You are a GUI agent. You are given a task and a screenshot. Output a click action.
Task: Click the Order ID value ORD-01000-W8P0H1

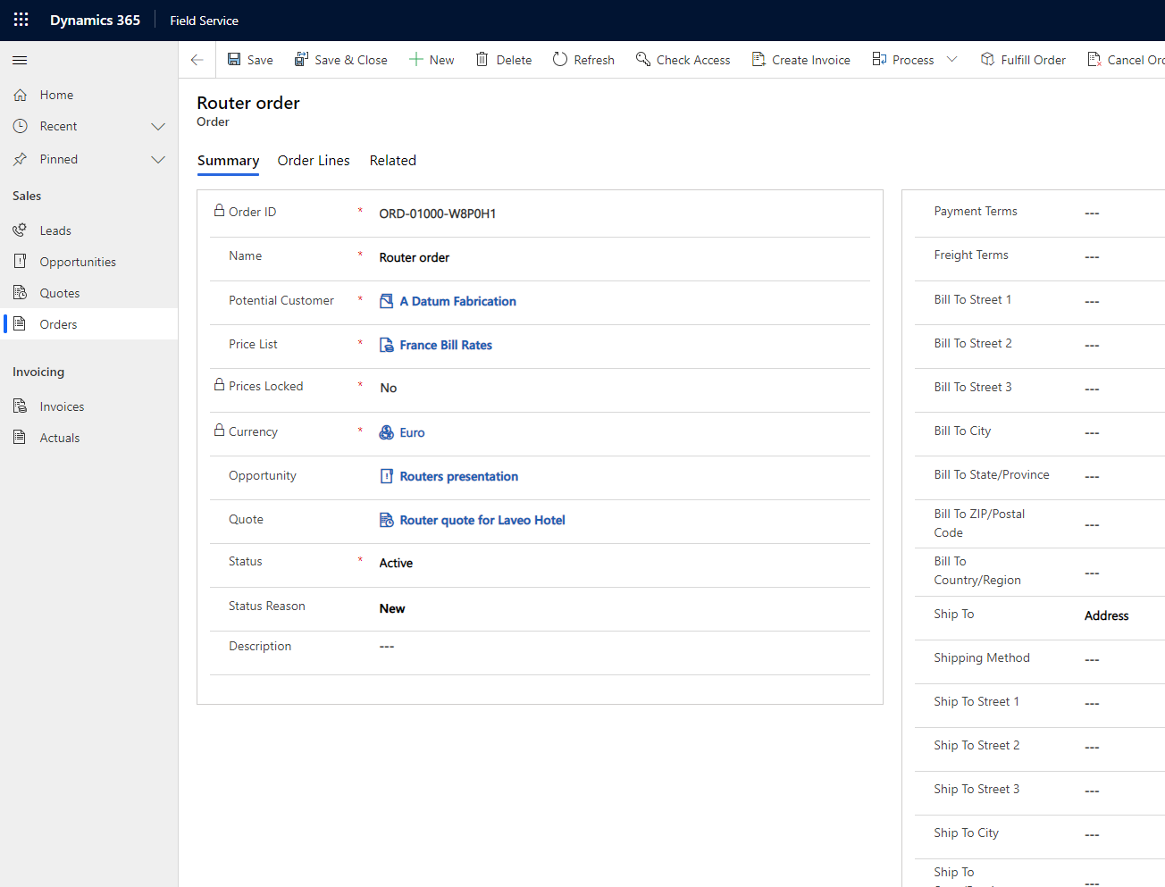438,213
